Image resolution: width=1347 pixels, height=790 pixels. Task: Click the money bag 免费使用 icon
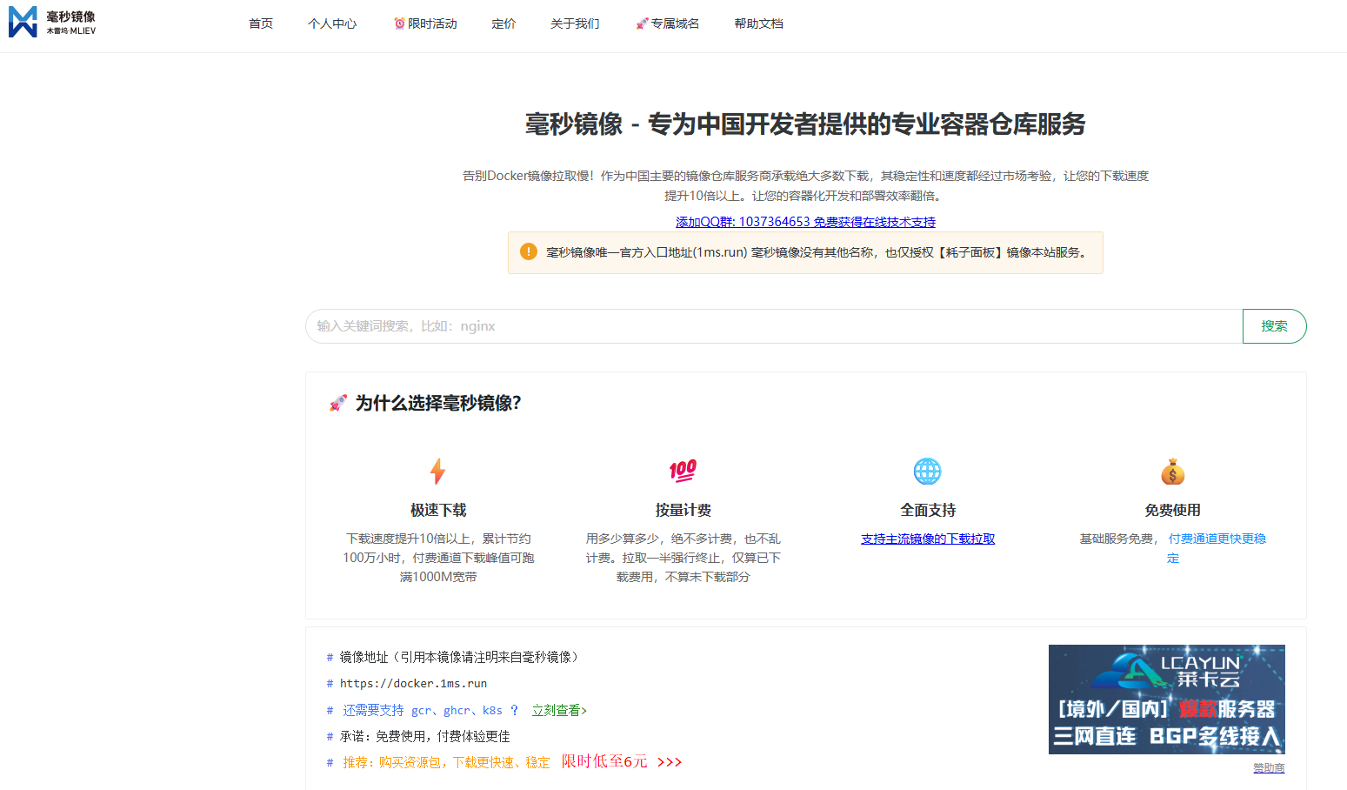[x=1172, y=472]
